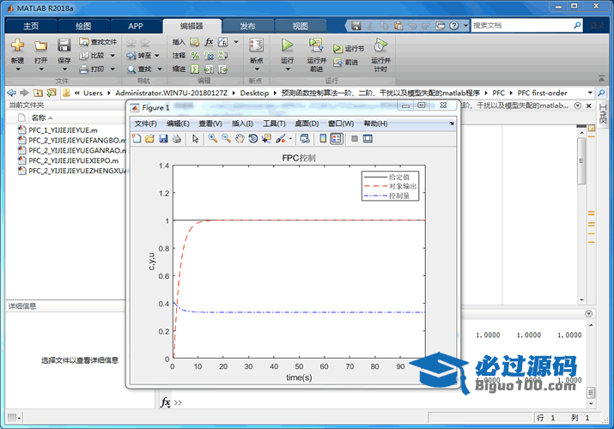614x429 pixels.
Task: Click the Advance (前进) button
Action: coord(345,62)
